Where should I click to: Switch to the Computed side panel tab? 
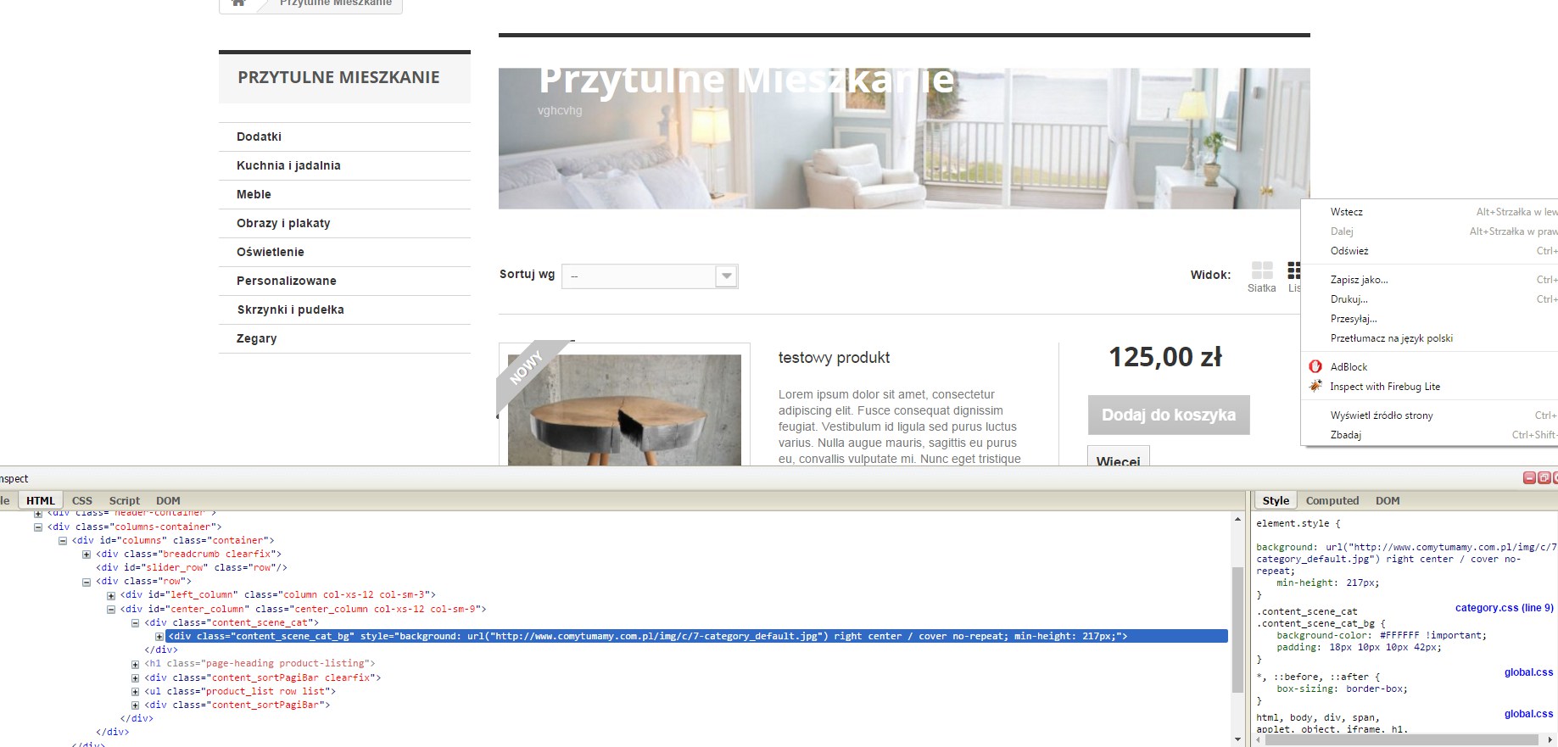(1332, 501)
